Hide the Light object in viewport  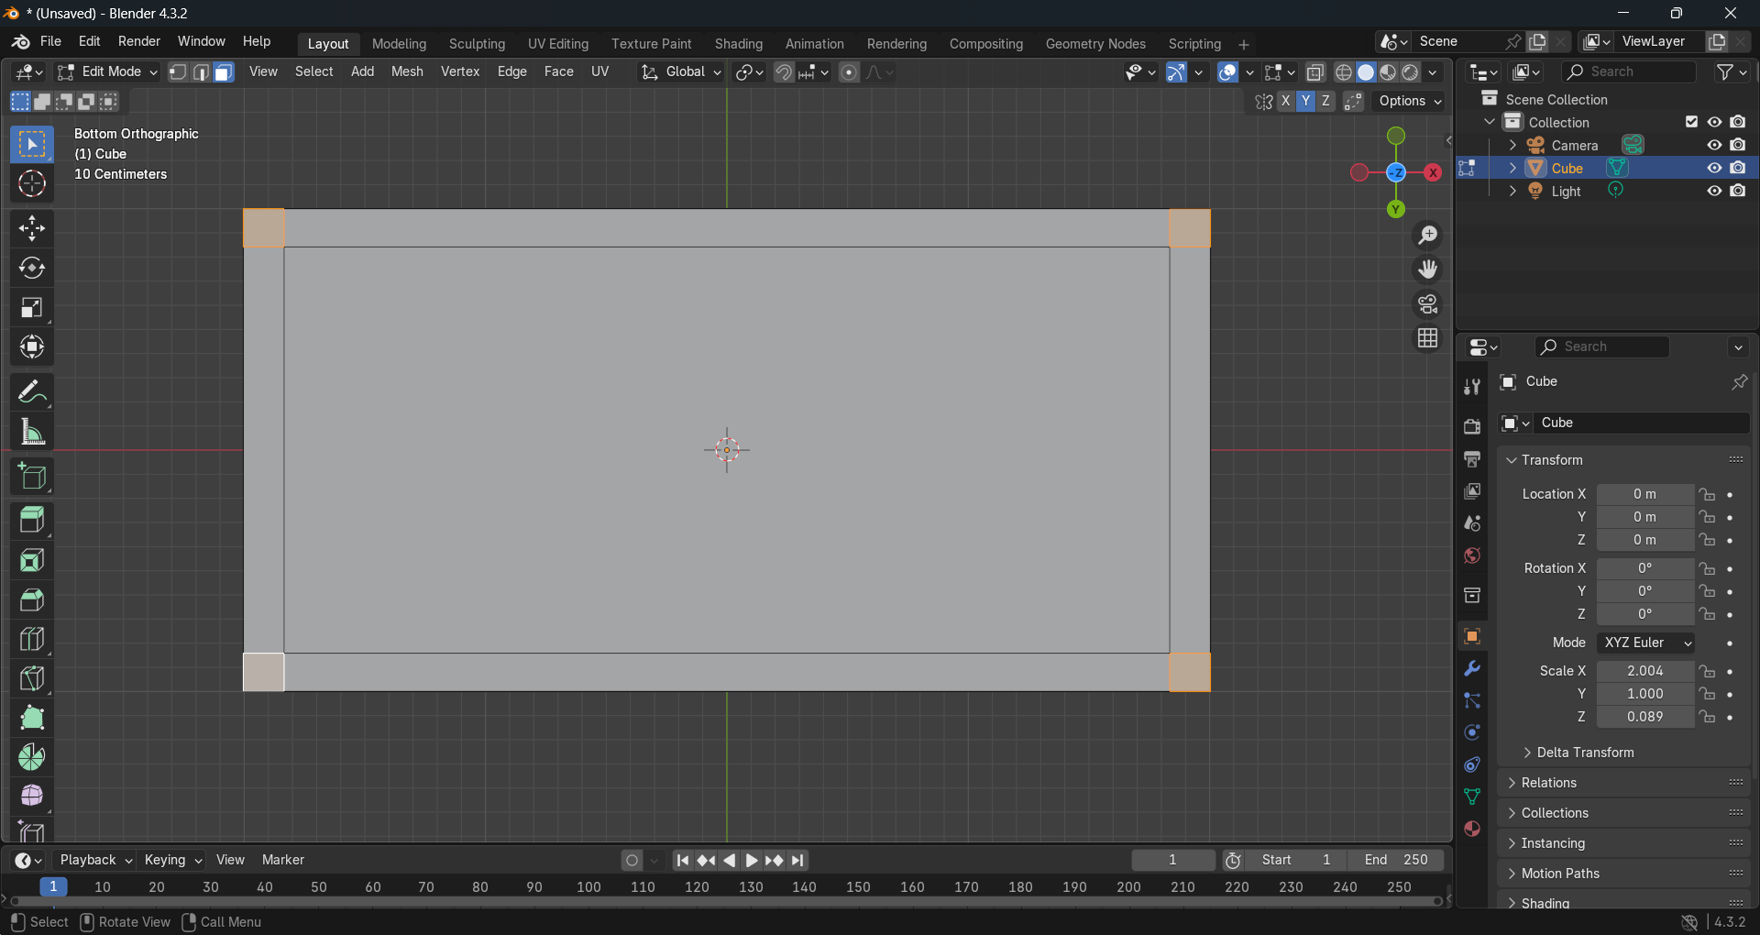[x=1713, y=191]
